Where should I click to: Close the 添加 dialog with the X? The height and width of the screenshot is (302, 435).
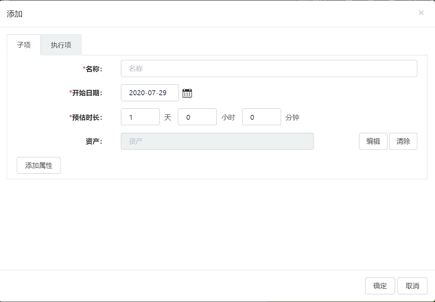coord(421,13)
